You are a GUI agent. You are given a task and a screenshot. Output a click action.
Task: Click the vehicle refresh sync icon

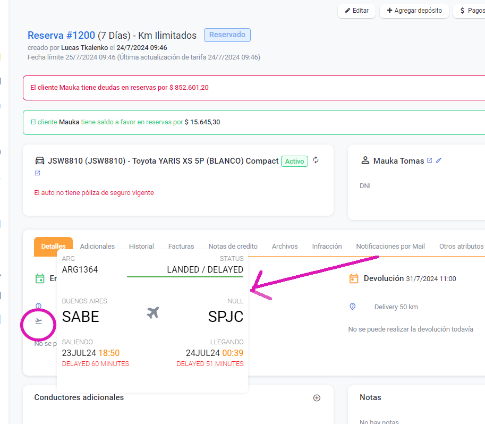pyautogui.click(x=316, y=160)
